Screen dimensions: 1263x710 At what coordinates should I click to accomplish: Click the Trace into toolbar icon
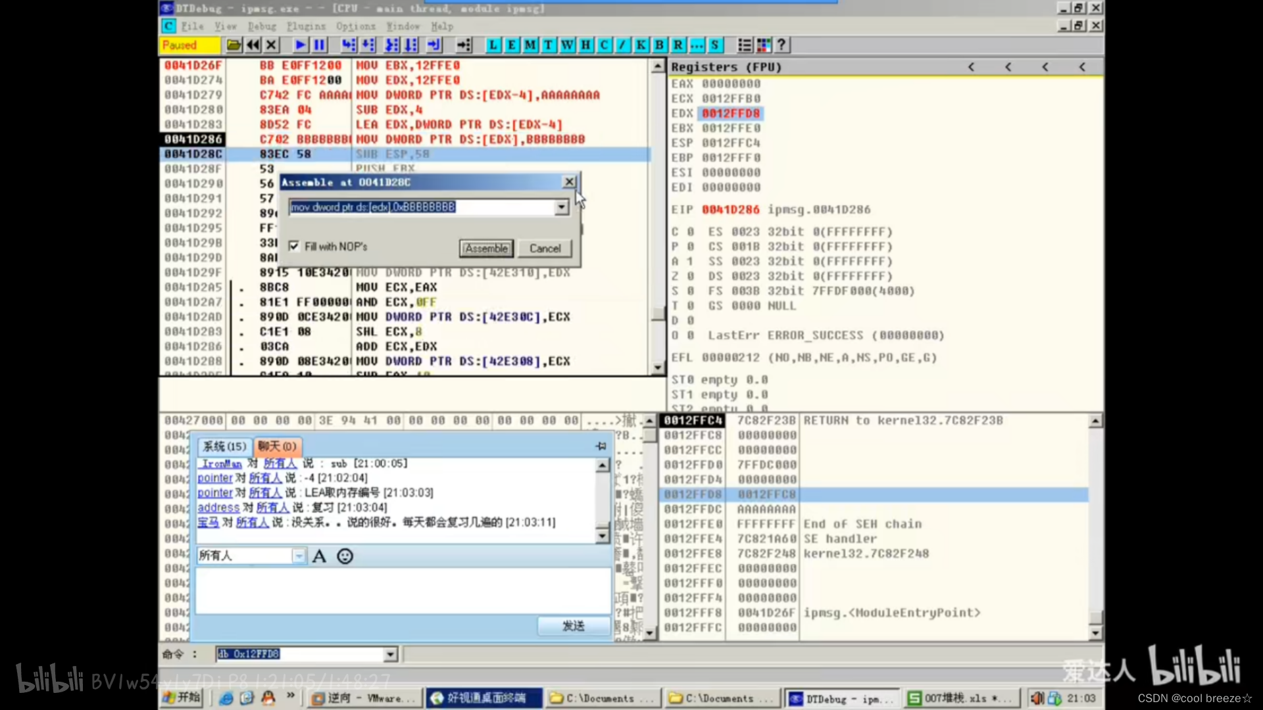pyautogui.click(x=391, y=45)
